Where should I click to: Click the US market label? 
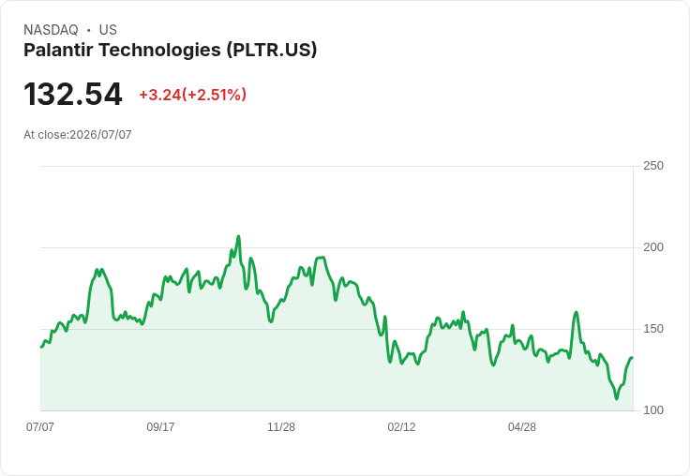point(108,30)
